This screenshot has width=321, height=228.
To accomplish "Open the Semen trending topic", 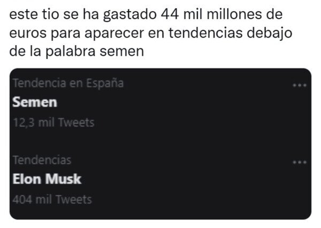I will pyautogui.click(x=34, y=102).
